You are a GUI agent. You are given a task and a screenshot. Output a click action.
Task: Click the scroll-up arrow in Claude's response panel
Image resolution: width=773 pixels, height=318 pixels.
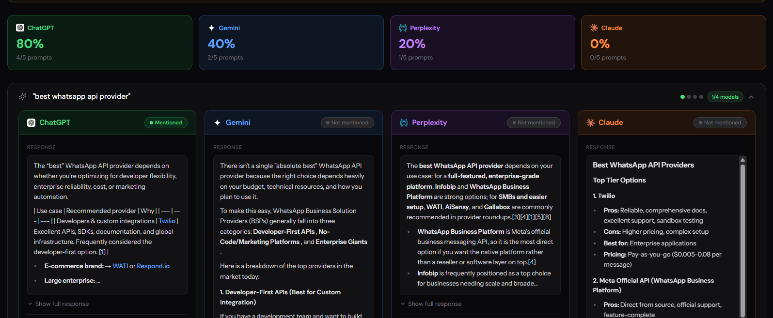[x=742, y=160]
